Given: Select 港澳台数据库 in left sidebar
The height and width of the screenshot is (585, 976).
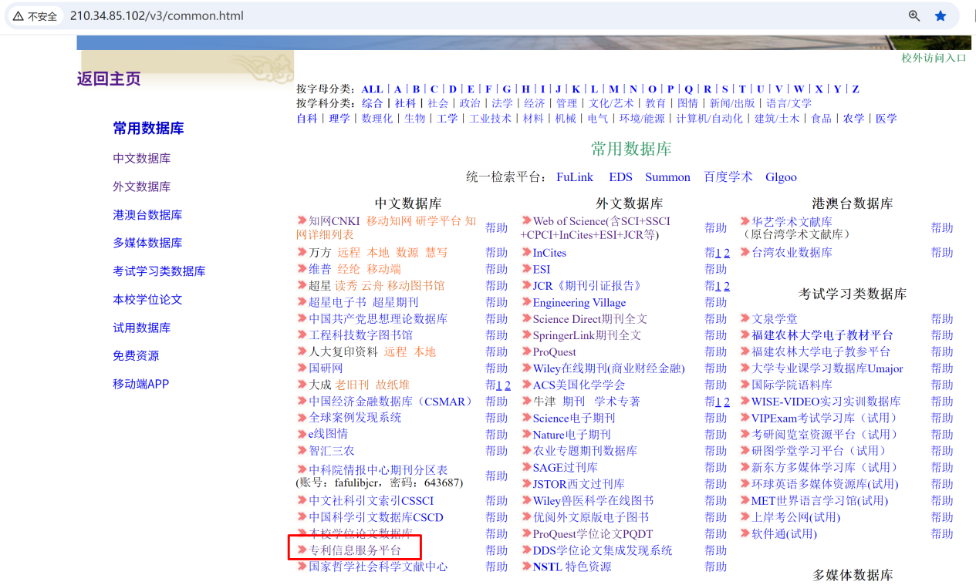Looking at the screenshot, I should pyautogui.click(x=147, y=215).
